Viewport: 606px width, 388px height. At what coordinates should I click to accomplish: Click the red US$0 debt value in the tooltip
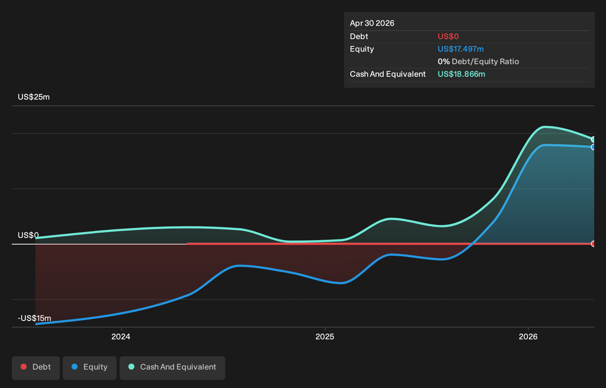pyautogui.click(x=448, y=37)
